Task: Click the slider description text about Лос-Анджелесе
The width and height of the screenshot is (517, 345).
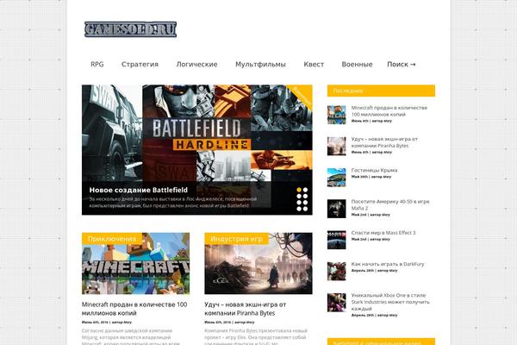Action: pyautogui.click(x=173, y=203)
